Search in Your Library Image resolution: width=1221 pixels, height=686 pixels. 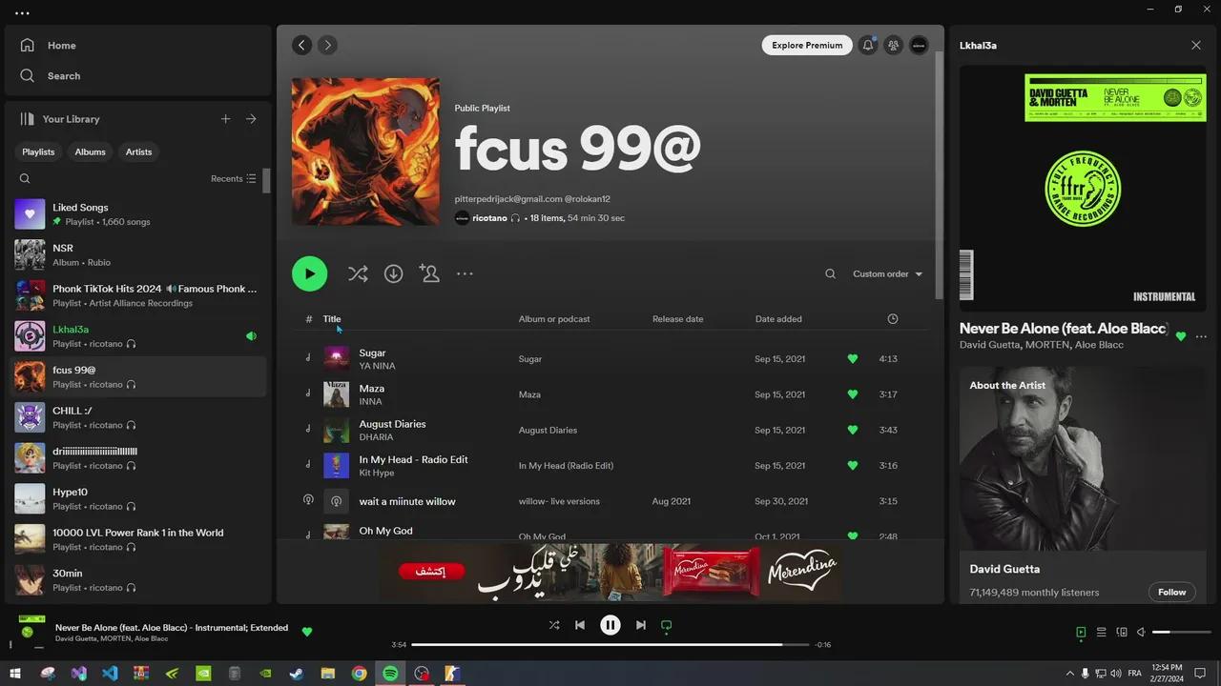pos(25,178)
